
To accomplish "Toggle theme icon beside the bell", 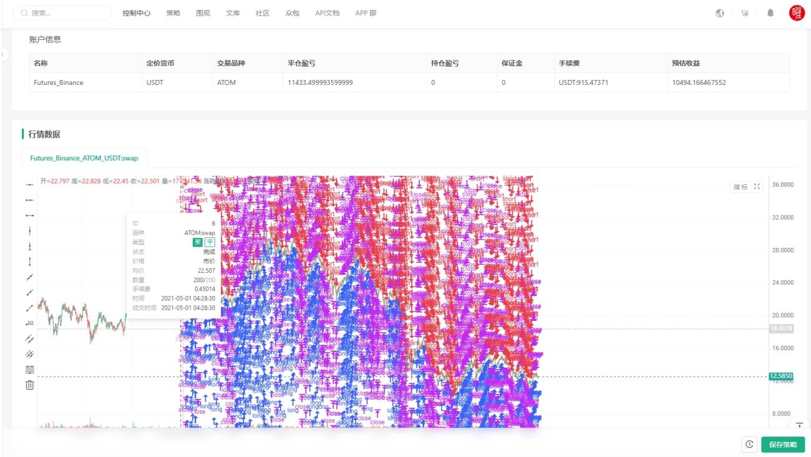I will click(745, 13).
